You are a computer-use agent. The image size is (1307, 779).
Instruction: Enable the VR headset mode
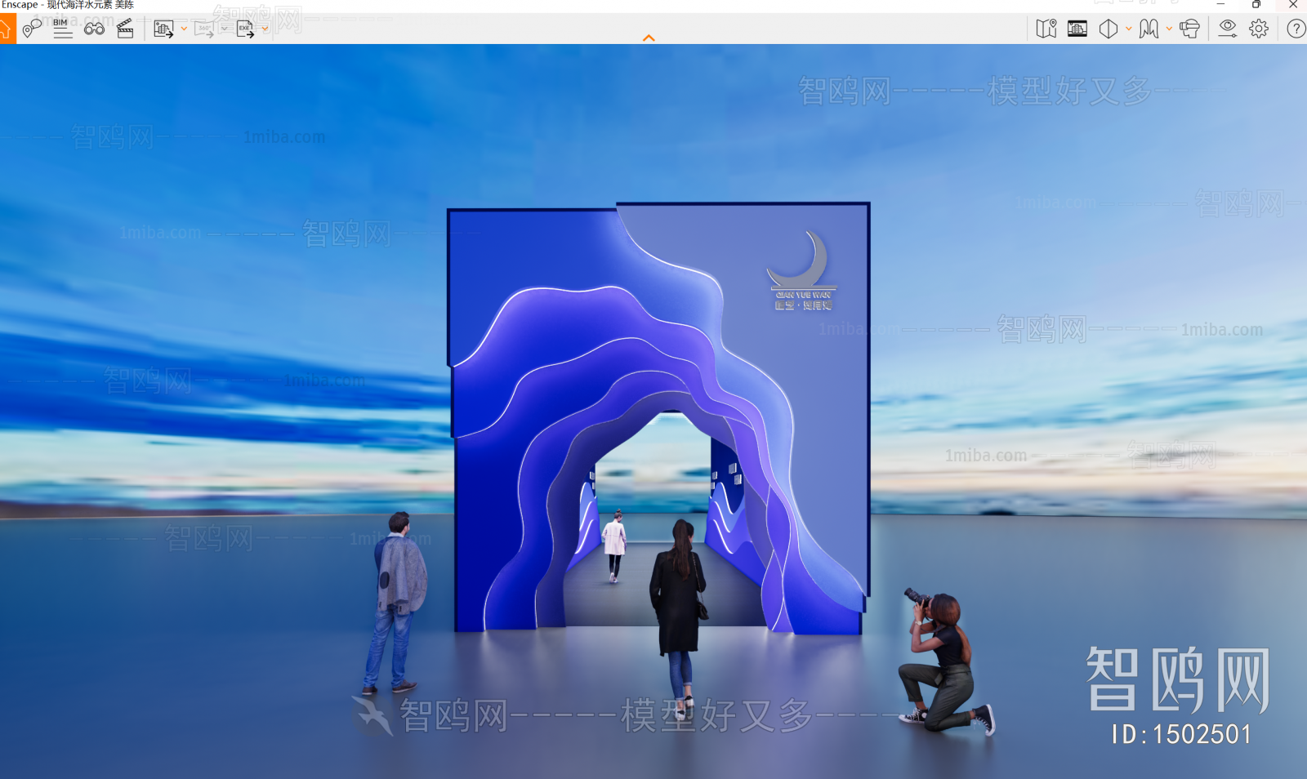[1190, 29]
